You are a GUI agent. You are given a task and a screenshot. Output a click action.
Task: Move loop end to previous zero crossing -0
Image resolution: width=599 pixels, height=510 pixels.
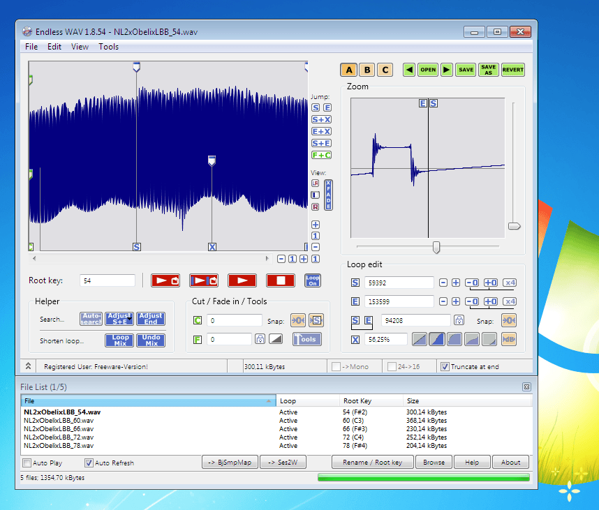click(x=472, y=301)
